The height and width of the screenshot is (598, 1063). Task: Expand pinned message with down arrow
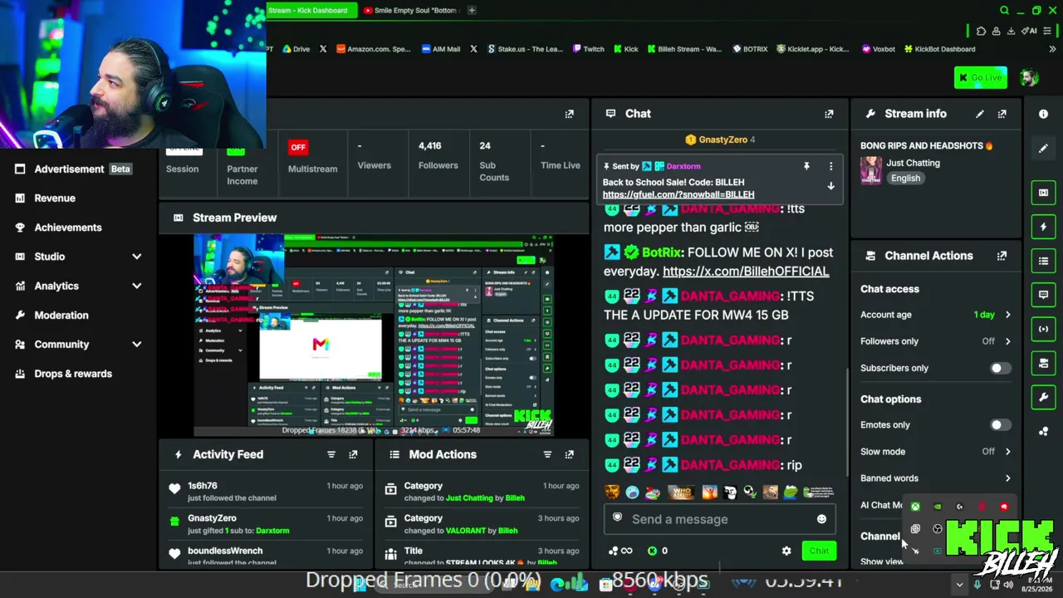tap(830, 186)
